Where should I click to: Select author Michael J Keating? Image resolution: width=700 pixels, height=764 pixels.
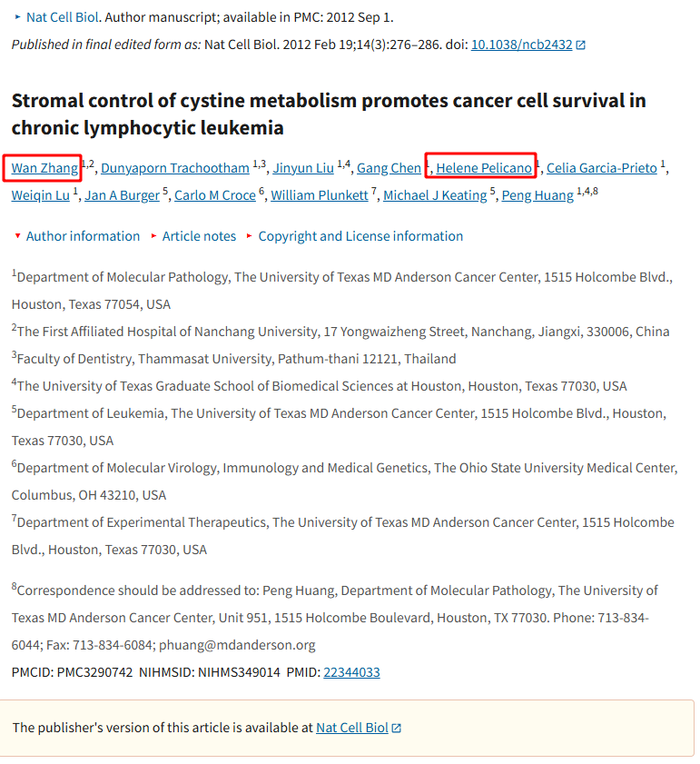pyautogui.click(x=435, y=195)
